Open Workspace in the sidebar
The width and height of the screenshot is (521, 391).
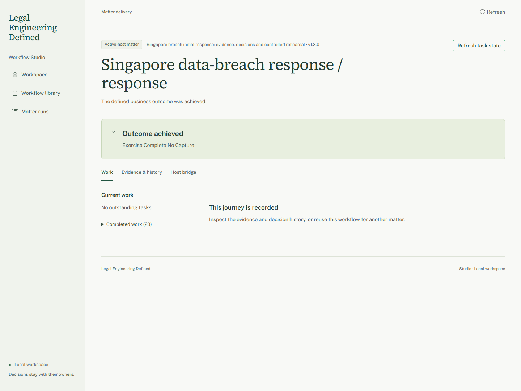(x=34, y=75)
